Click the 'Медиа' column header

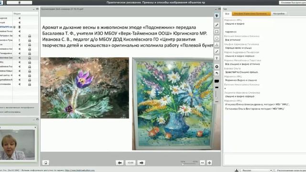point(17,14)
